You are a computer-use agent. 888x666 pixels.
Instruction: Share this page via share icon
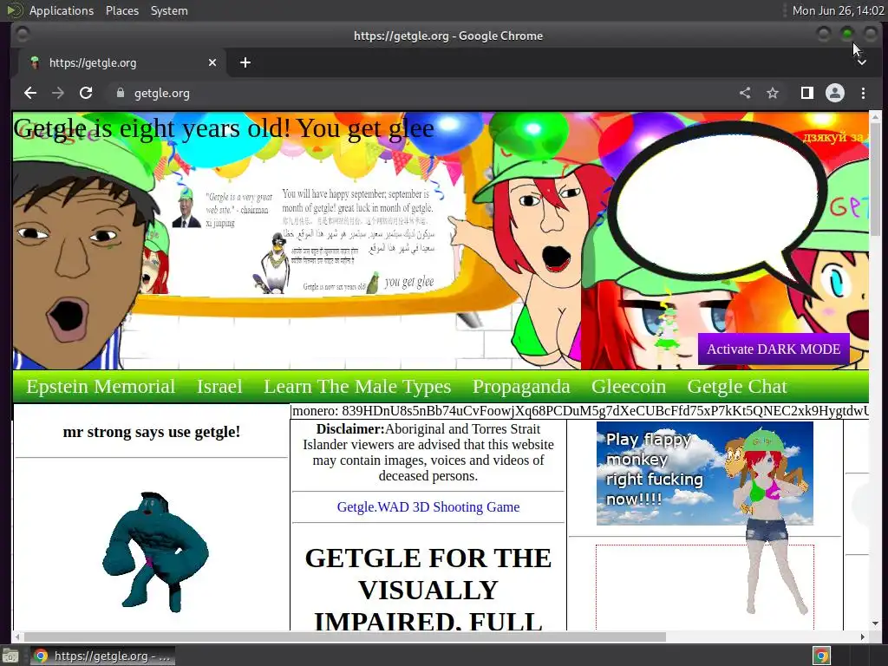(745, 93)
